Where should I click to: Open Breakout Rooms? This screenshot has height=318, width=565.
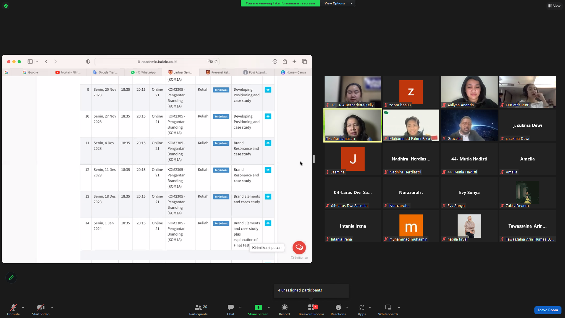point(311,310)
